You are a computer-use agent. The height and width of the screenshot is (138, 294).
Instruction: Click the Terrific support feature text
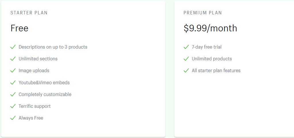35,106
